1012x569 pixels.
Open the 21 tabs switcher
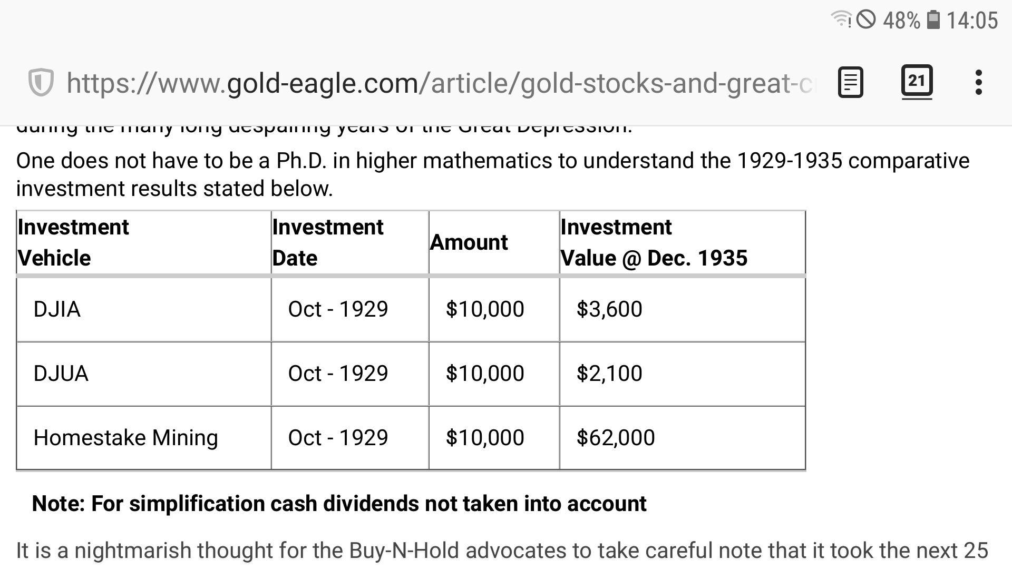[917, 82]
